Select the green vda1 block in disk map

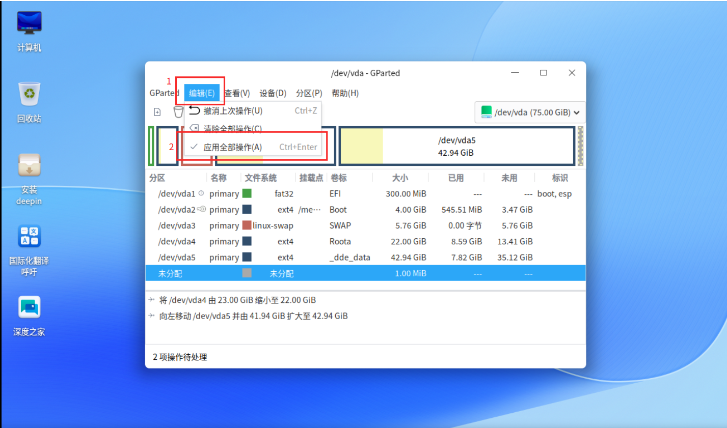coord(151,146)
